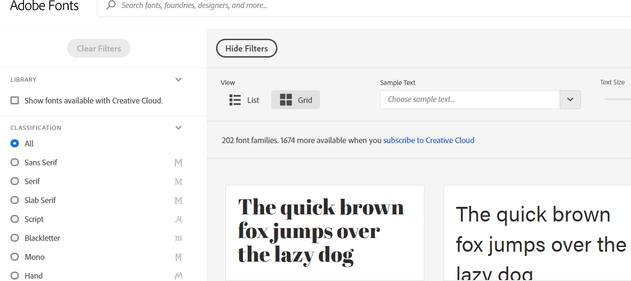The height and width of the screenshot is (281, 631).
Task: Click the search magnifier icon
Action: tap(111, 5)
